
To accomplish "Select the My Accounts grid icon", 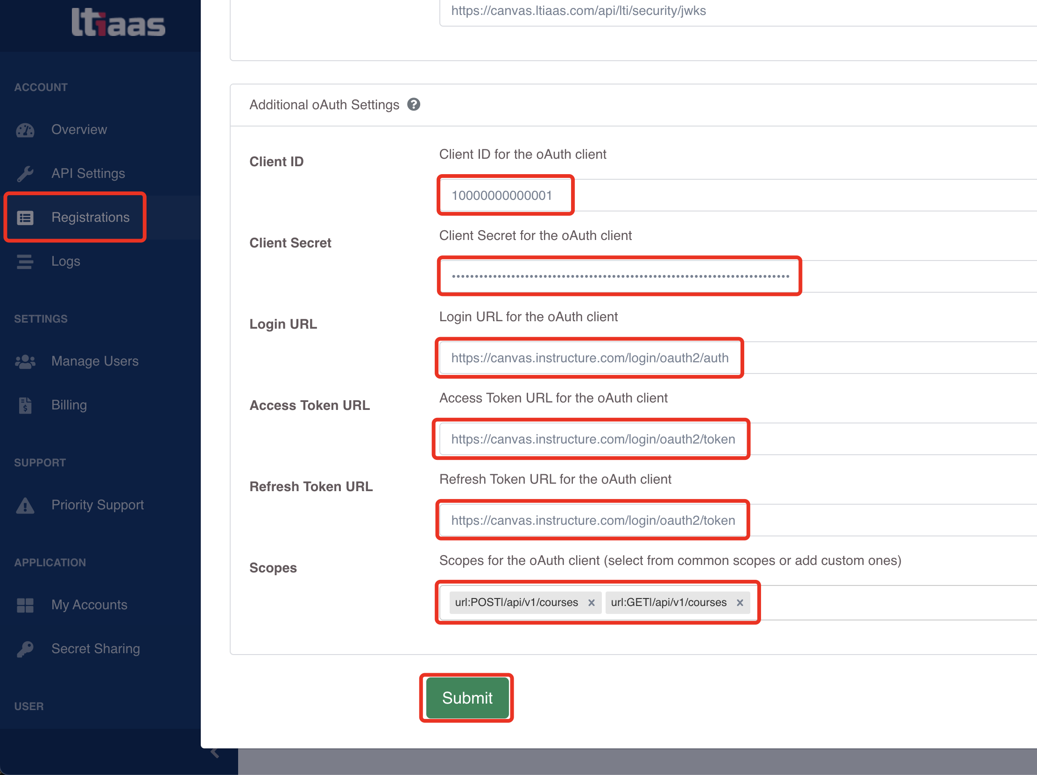I will click(25, 605).
